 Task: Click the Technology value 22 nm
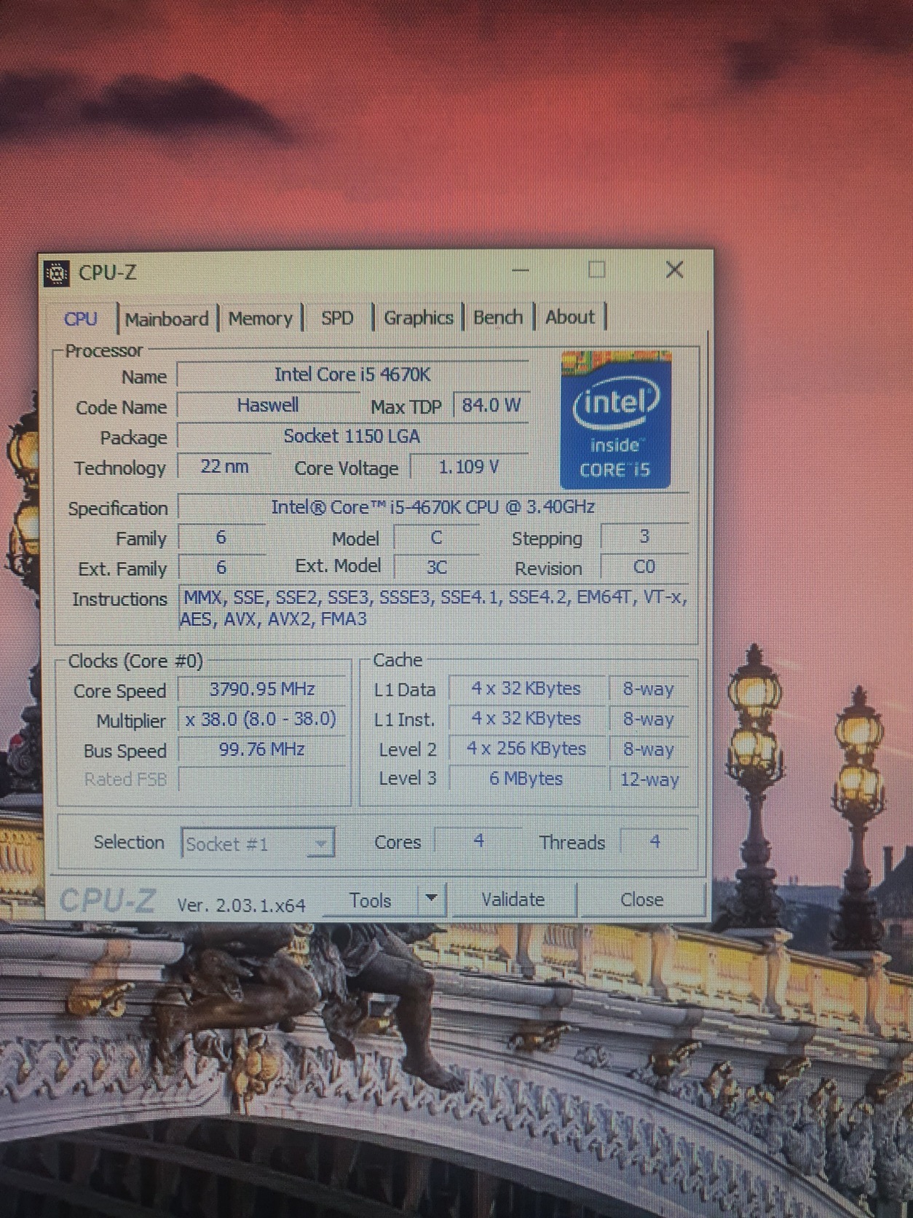click(224, 466)
